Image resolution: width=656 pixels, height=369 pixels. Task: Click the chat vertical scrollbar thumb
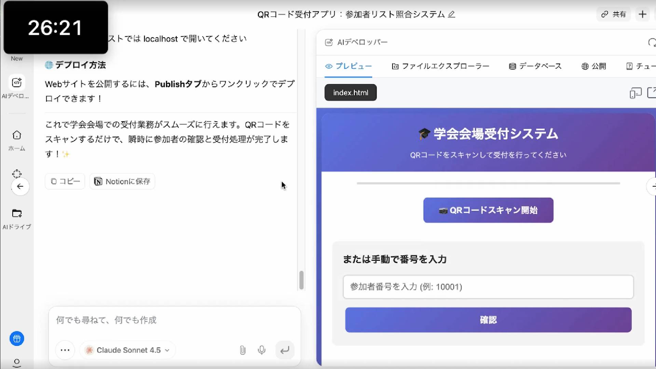click(301, 280)
